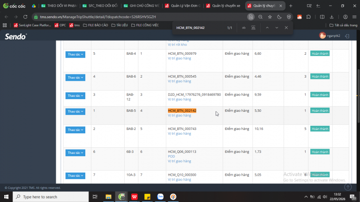Image resolution: width=360 pixels, height=202 pixels.
Task: Toggle dark mode moon icon
Action: (x=279, y=17)
